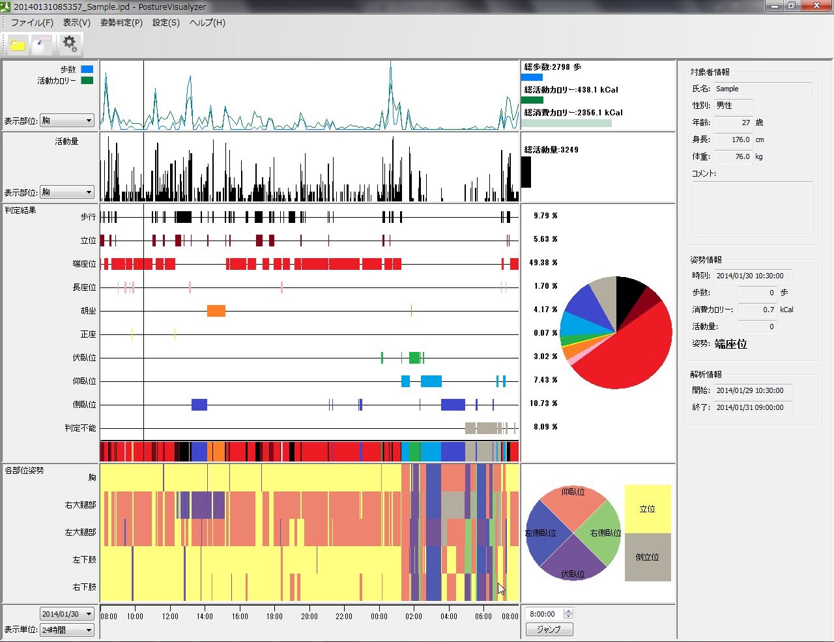The image size is (834, 642).
Task: Open the ヘルプ(H) menu
Action: [207, 22]
